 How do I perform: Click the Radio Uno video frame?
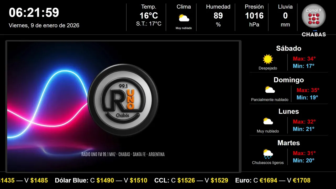click(x=123, y=107)
